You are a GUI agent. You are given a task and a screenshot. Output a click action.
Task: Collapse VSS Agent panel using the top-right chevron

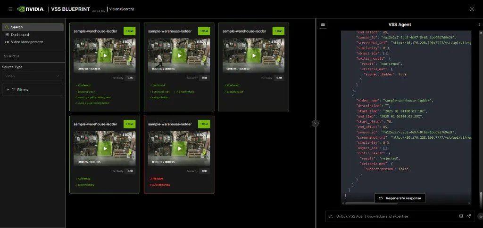479,24
